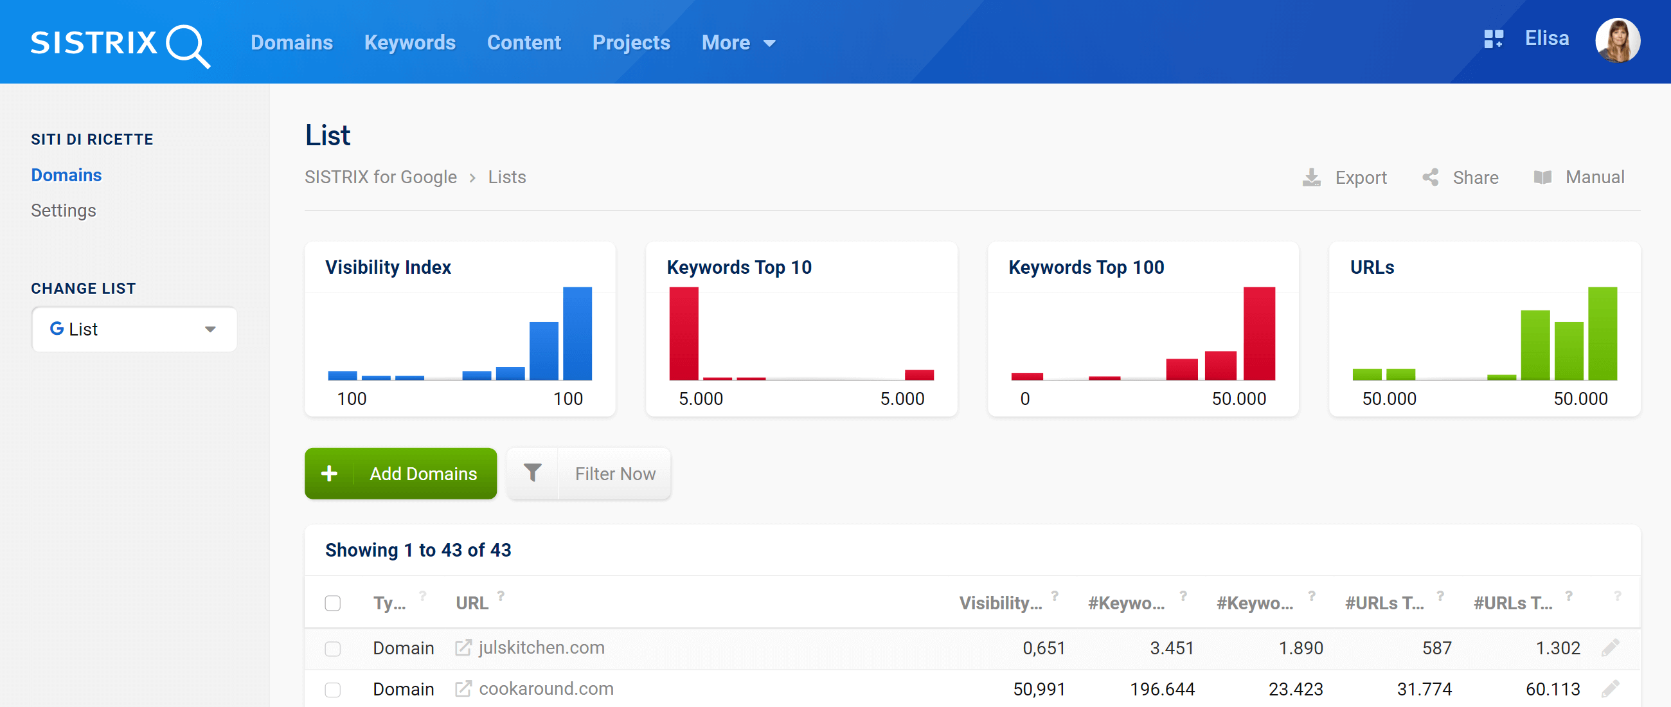
Task: Click the Elisa username
Action: tap(1546, 39)
